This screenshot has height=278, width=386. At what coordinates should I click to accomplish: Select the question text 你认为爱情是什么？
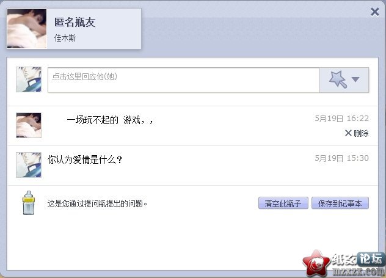[85, 160]
